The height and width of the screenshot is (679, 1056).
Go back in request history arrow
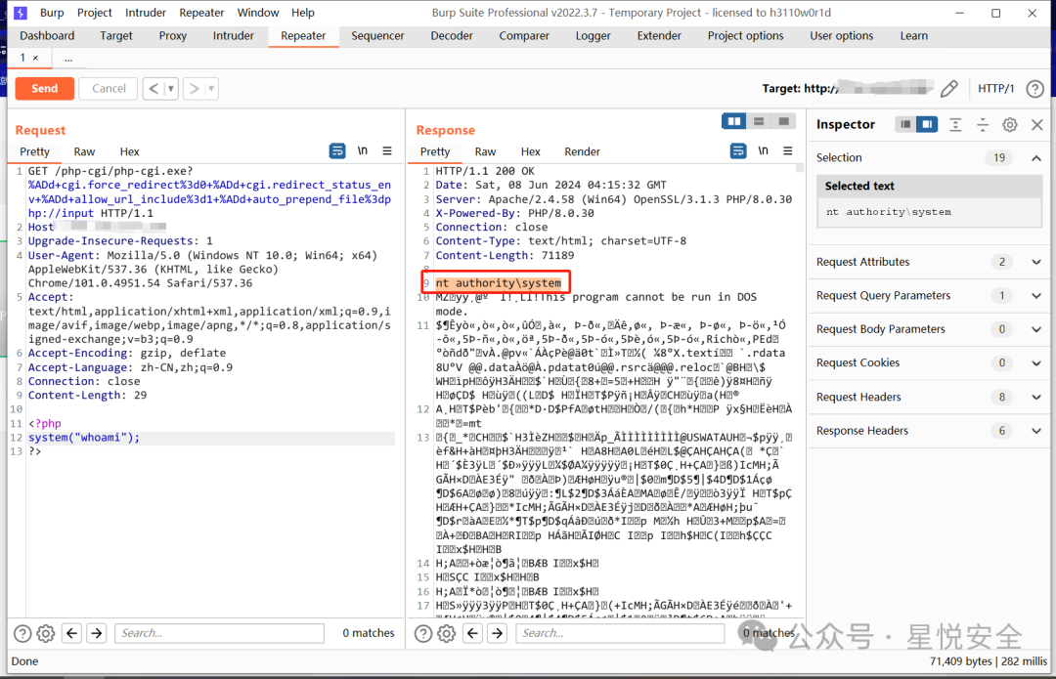coord(154,88)
